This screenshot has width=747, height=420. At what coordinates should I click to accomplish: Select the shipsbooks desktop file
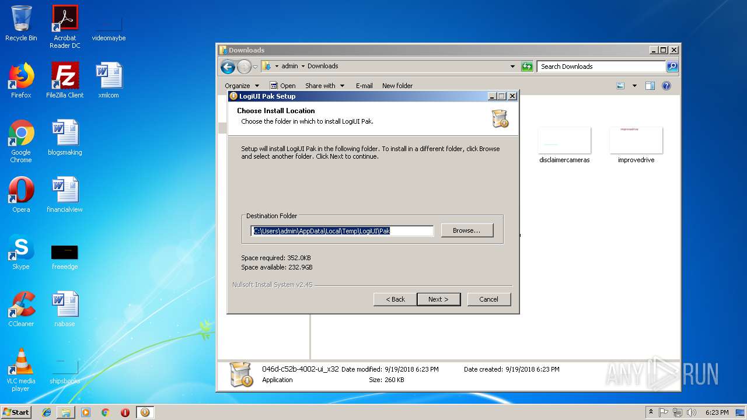(x=65, y=371)
